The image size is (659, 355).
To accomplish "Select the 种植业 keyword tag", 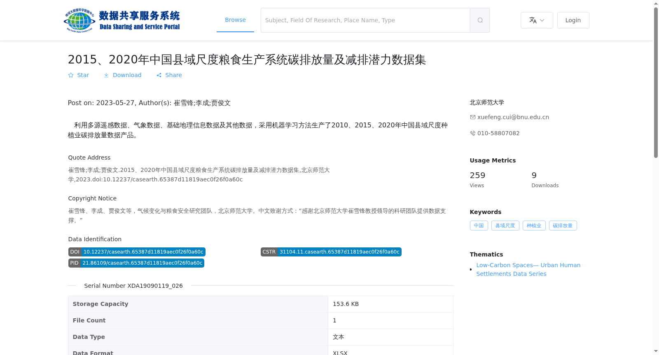I will click(x=534, y=226).
